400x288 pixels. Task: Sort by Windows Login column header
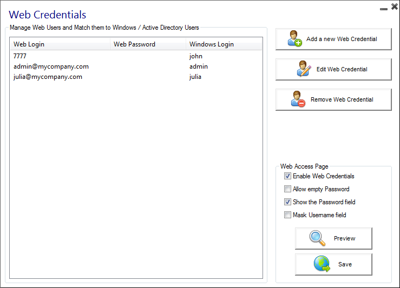pyautogui.click(x=224, y=44)
